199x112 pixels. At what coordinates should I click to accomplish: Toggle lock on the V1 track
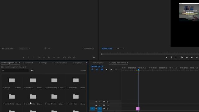pyautogui.click(x=96, y=109)
